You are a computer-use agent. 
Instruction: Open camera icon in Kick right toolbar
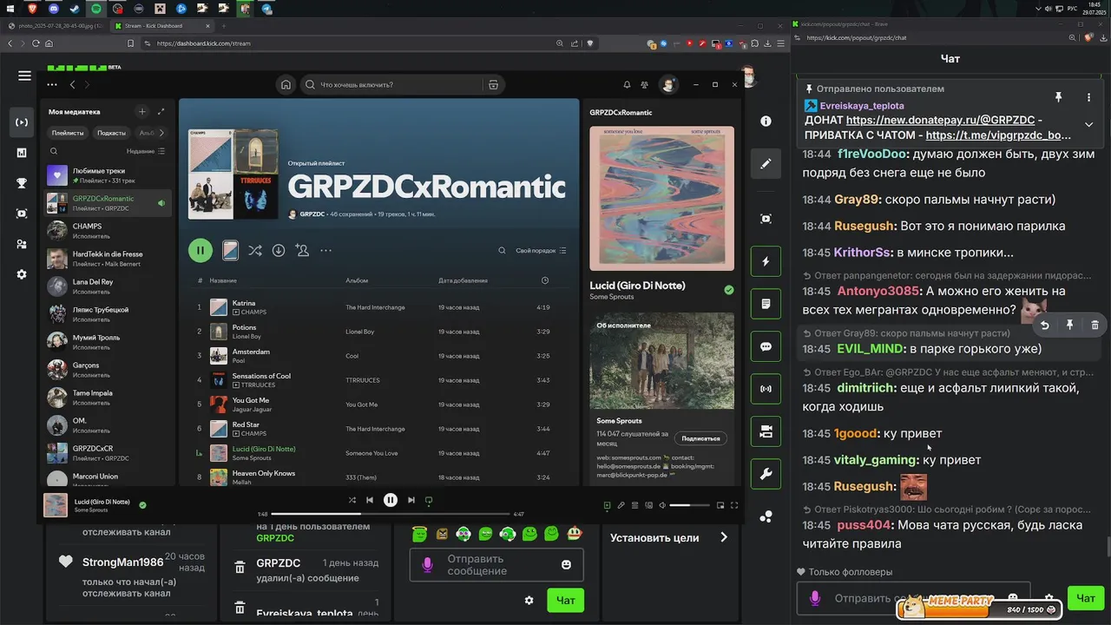pyautogui.click(x=766, y=431)
